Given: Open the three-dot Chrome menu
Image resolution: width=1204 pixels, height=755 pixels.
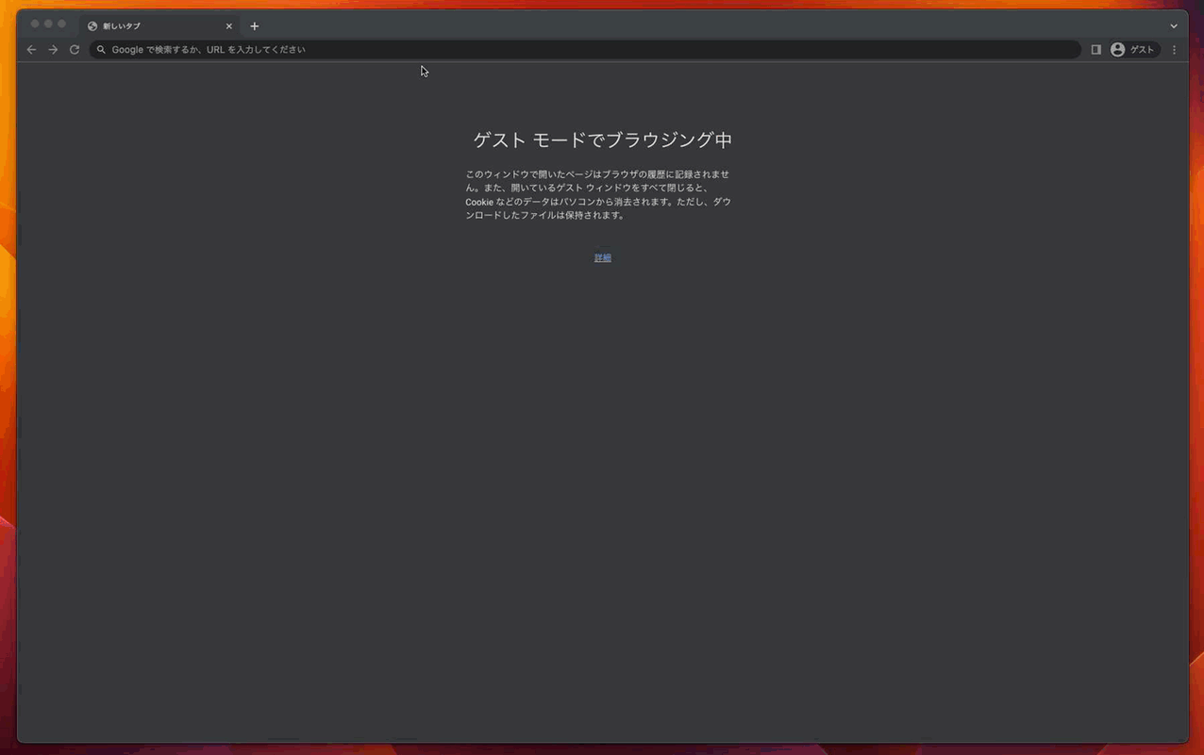Looking at the screenshot, I should pos(1174,50).
